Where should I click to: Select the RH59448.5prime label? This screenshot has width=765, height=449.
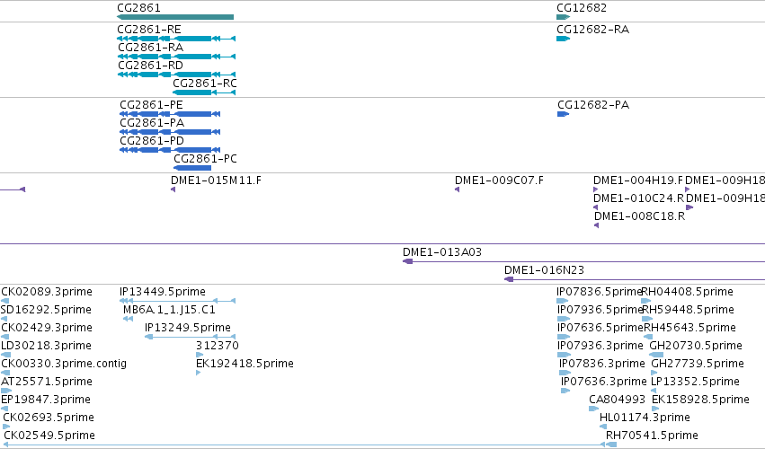tap(689, 310)
